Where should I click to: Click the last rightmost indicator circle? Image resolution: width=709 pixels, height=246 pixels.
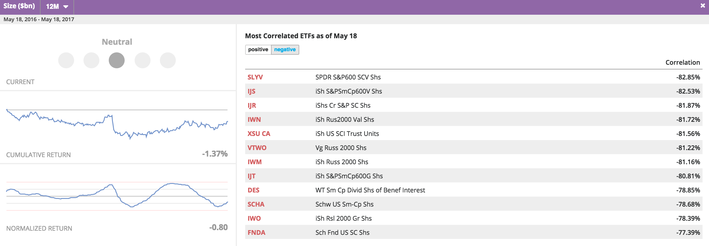[168, 60]
